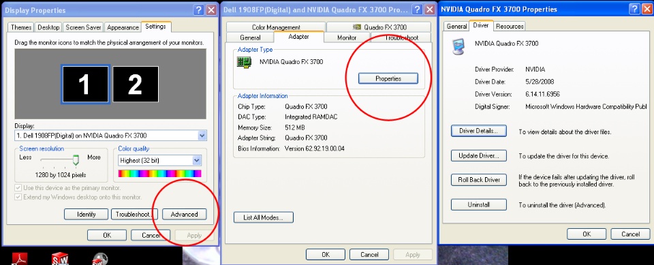The width and height of the screenshot is (654, 265).
Task: Click OK in Dell 1908FP adapter dialog
Action: click(326, 255)
